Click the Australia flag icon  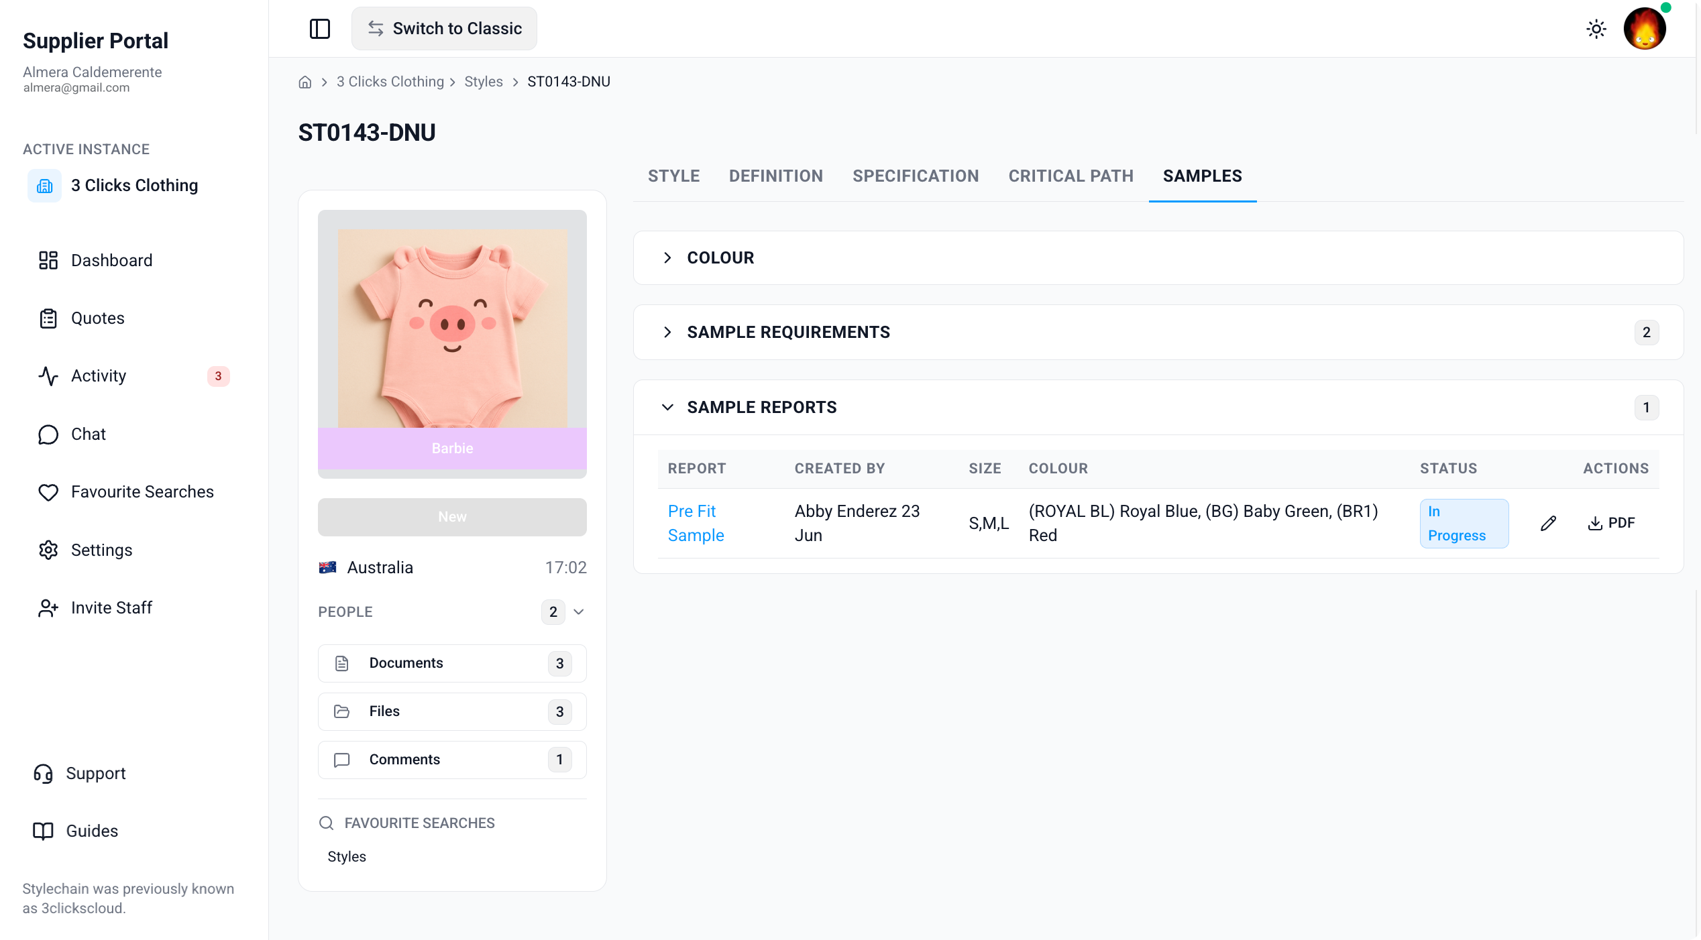pos(327,568)
